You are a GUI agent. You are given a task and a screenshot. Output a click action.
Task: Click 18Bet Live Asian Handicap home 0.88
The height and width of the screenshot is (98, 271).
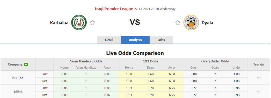tap(64, 95)
